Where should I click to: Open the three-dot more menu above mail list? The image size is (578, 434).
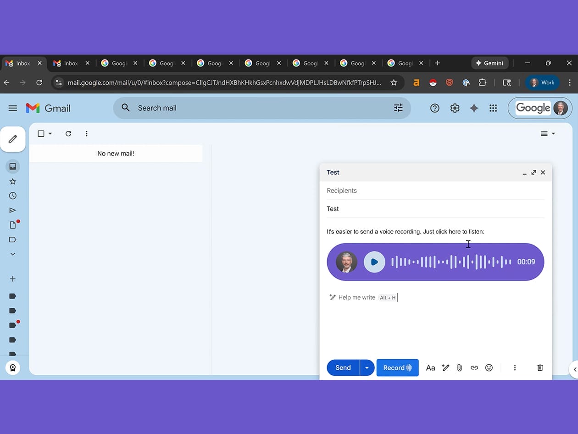point(86,134)
